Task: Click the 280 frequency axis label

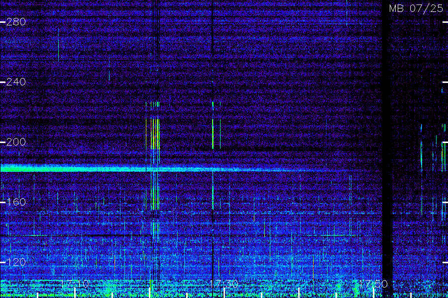Action: [16, 22]
